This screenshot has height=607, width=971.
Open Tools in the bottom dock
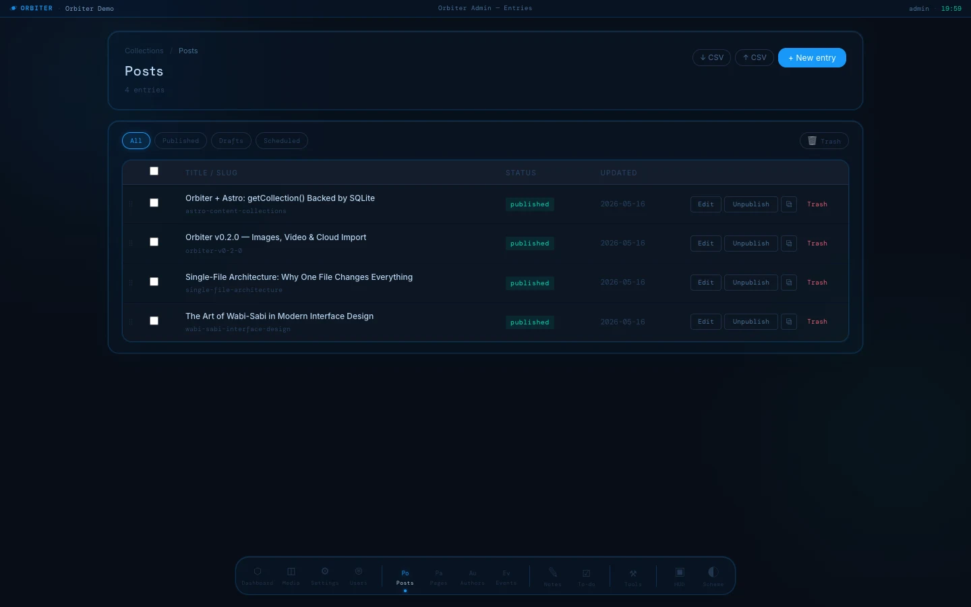point(633,577)
